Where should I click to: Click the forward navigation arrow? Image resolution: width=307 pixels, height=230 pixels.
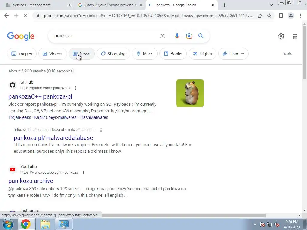[16, 16]
